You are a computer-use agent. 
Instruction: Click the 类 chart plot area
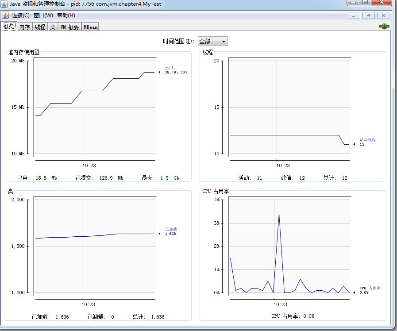95,246
